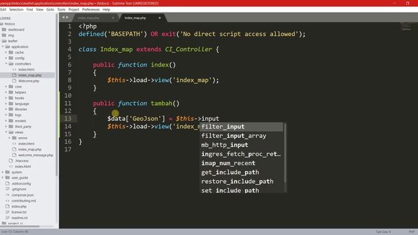Click the config folder icon
Image resolution: width=418 pixels, height=235 pixels.
11,58
